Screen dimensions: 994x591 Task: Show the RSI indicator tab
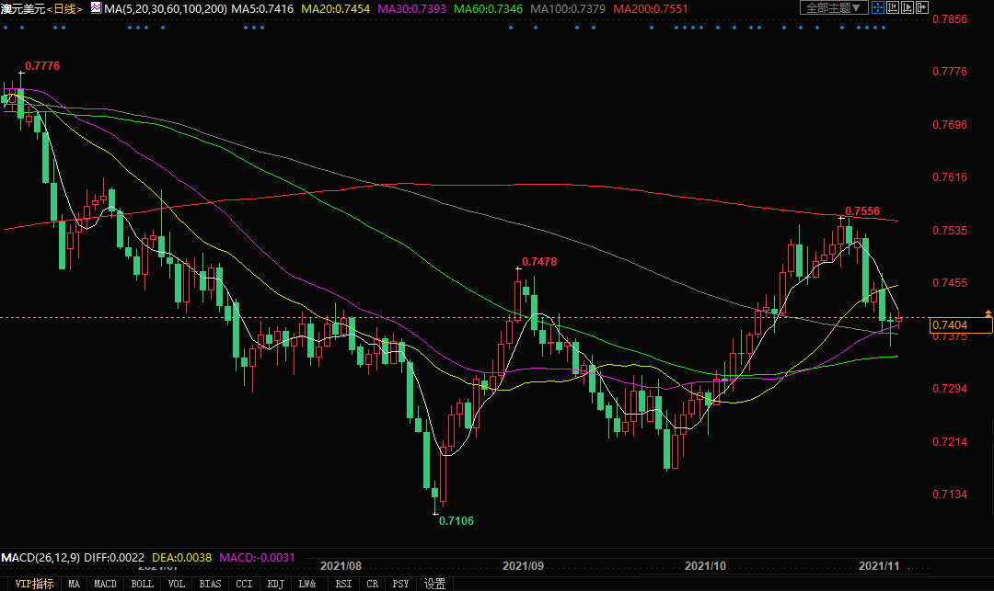click(x=343, y=584)
